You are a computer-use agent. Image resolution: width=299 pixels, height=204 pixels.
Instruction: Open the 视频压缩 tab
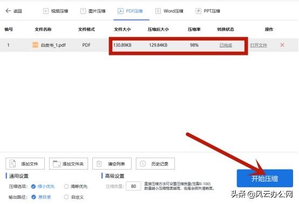coord(56,11)
